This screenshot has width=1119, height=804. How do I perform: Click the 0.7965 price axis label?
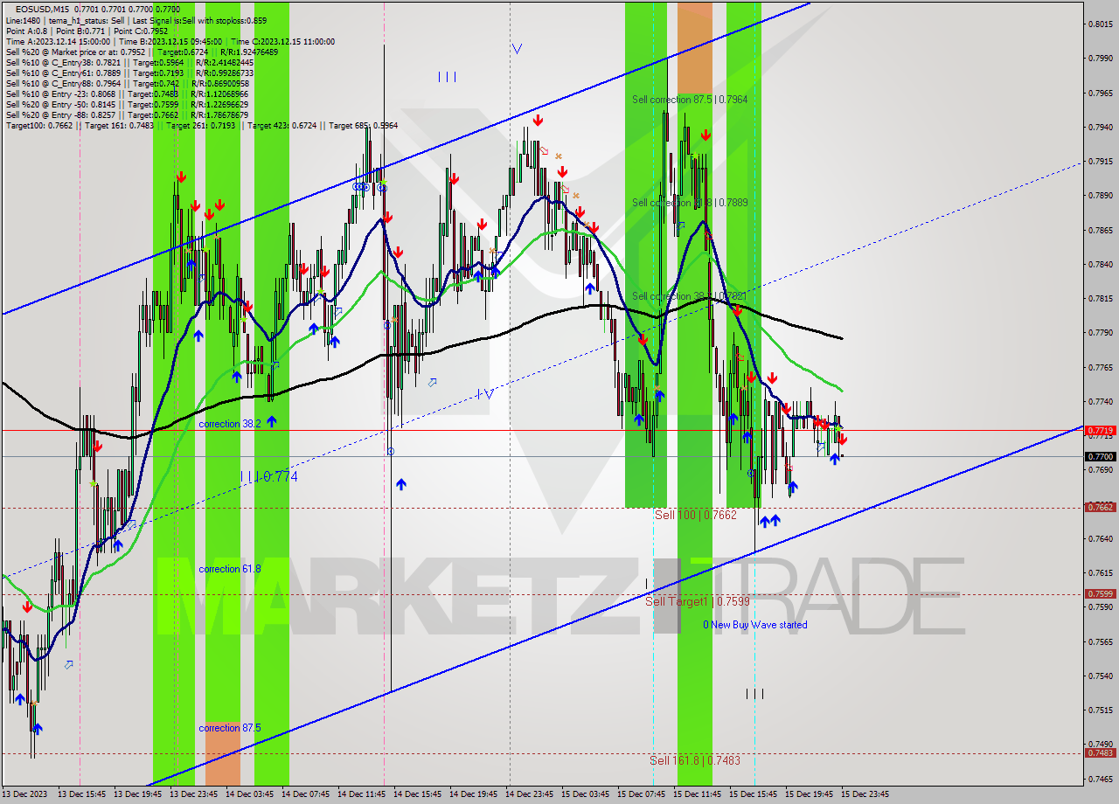(1101, 93)
